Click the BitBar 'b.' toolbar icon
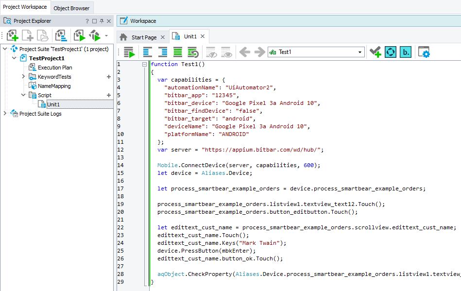Image resolution: width=461 pixels, height=291 pixels. tap(406, 52)
